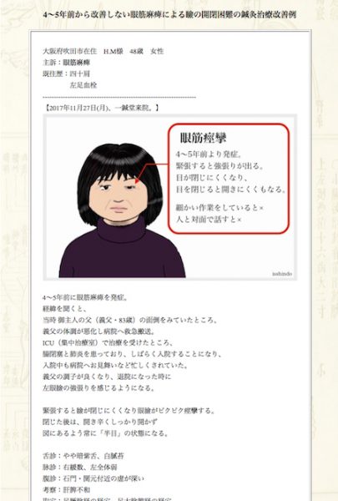
Task: Click the illustrated woman patient image
Action: (122, 210)
